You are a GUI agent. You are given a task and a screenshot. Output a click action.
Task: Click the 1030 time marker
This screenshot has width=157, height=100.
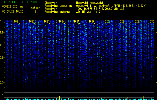tap(151, 21)
